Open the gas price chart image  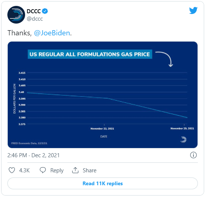(x=103, y=95)
